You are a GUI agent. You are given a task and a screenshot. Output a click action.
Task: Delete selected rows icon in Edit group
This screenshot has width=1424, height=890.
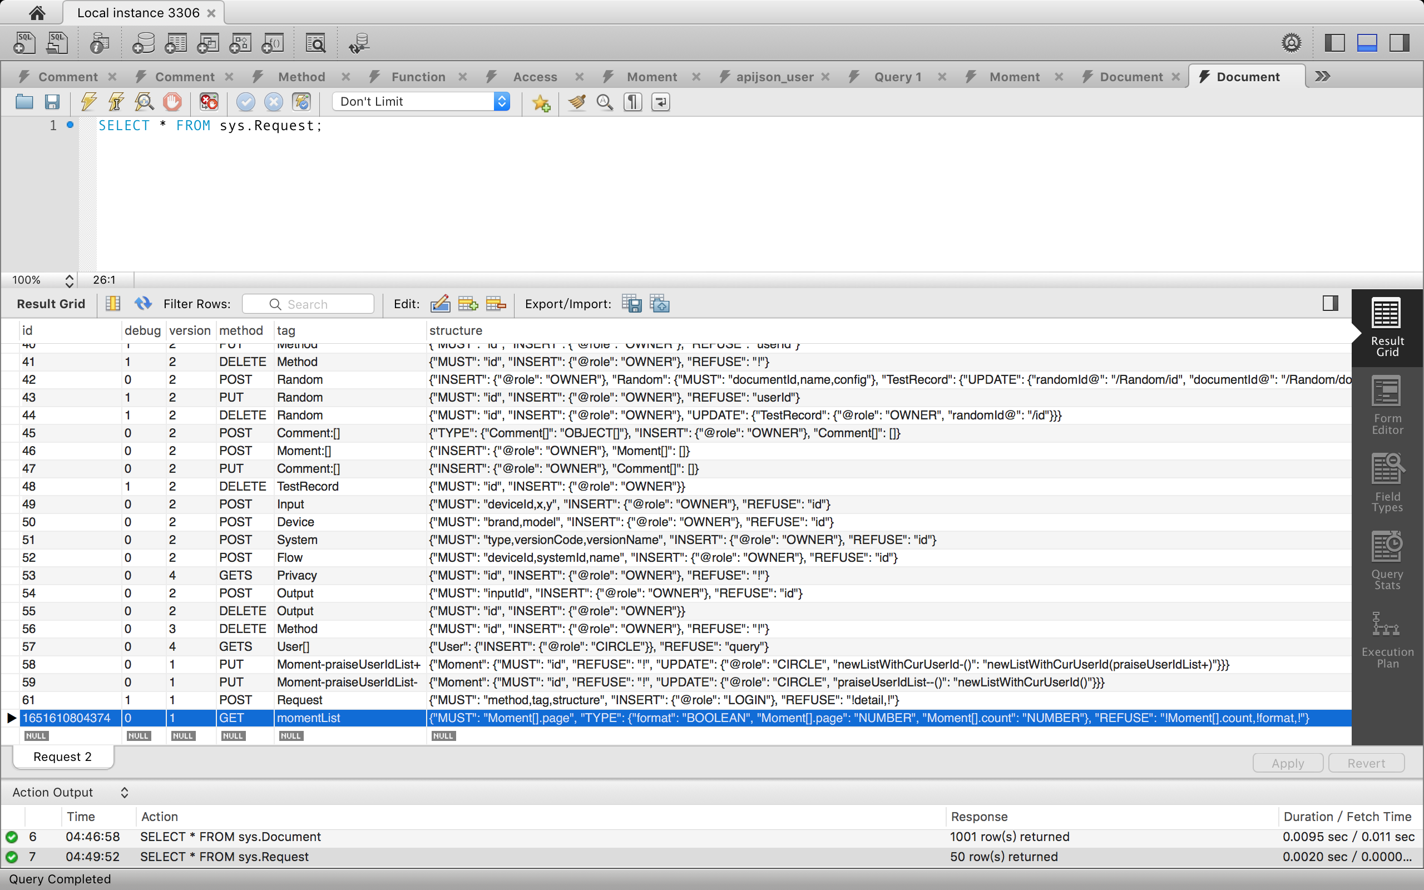(x=496, y=304)
